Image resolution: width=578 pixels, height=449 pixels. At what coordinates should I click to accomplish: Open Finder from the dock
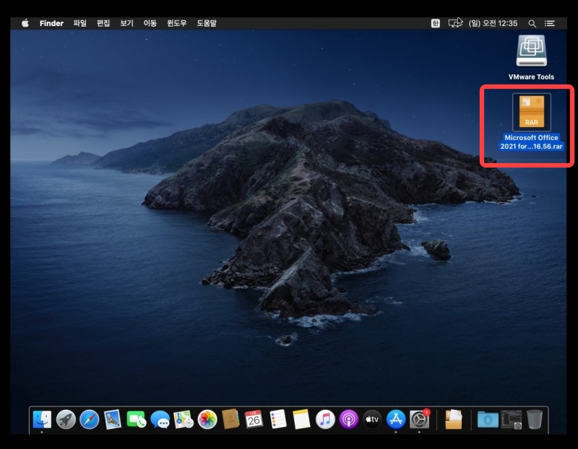tap(42, 419)
